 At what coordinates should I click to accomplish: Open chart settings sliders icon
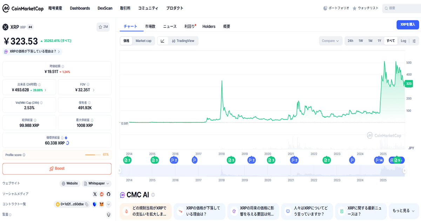tap(414, 41)
